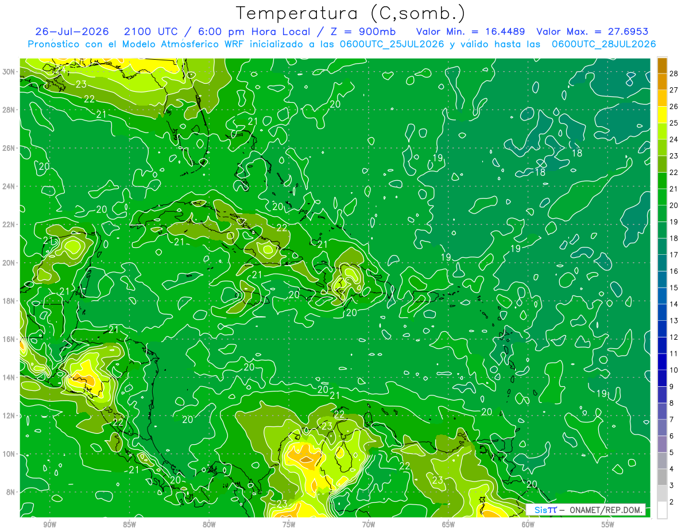Click the '55W' longitude axis label
Screen dimensions: 689x532
coord(608,525)
